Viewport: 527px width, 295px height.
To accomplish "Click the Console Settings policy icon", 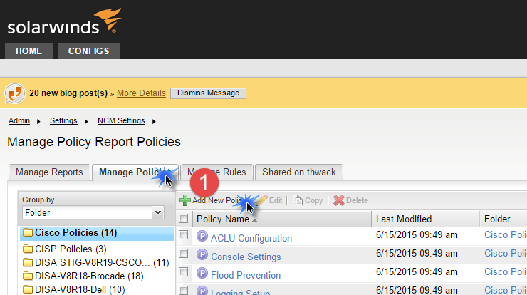I will pyautogui.click(x=202, y=254).
